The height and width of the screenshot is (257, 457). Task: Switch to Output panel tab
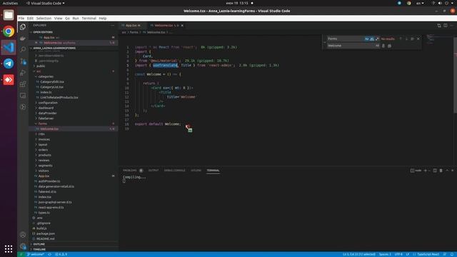pyautogui.click(x=154, y=171)
